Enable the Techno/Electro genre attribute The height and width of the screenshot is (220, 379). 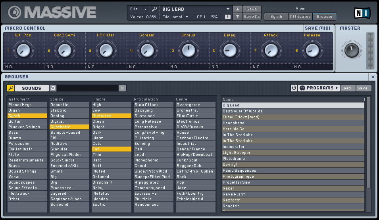click(196, 138)
